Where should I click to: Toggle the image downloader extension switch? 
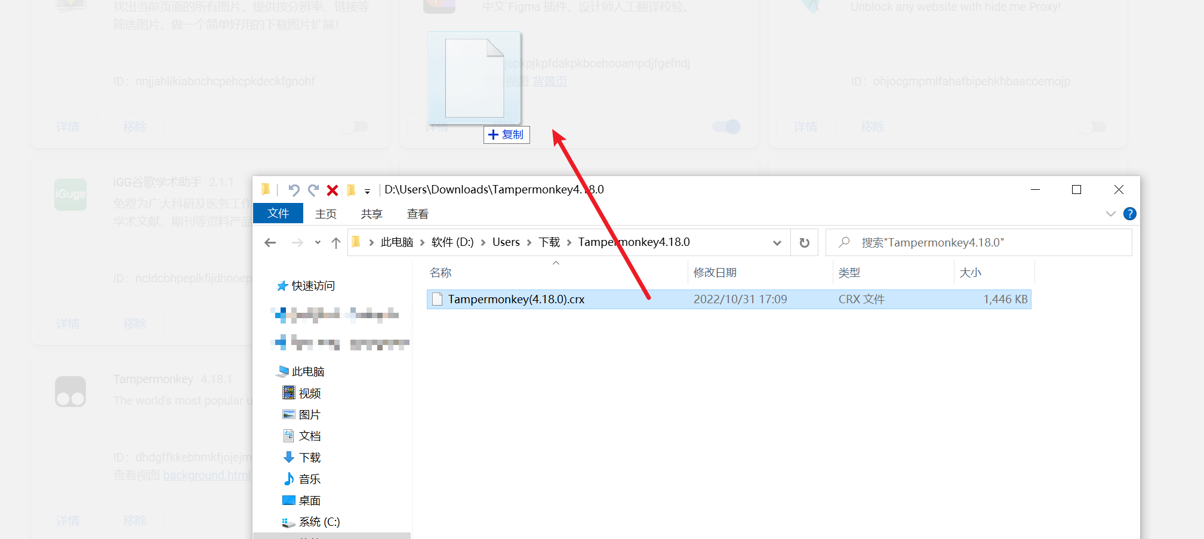pos(355,127)
